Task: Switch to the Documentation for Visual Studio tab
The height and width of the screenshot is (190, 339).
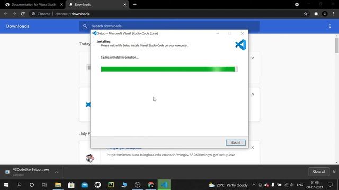Action: pos(34,5)
